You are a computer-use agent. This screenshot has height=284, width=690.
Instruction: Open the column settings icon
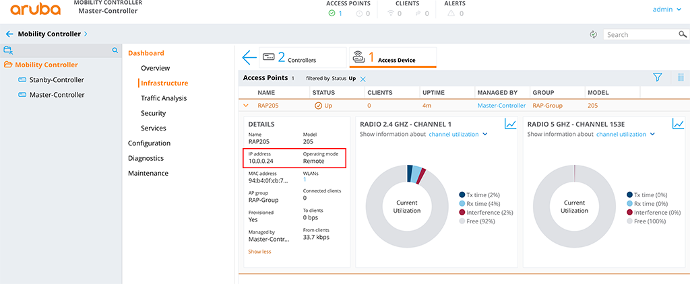[x=681, y=78]
